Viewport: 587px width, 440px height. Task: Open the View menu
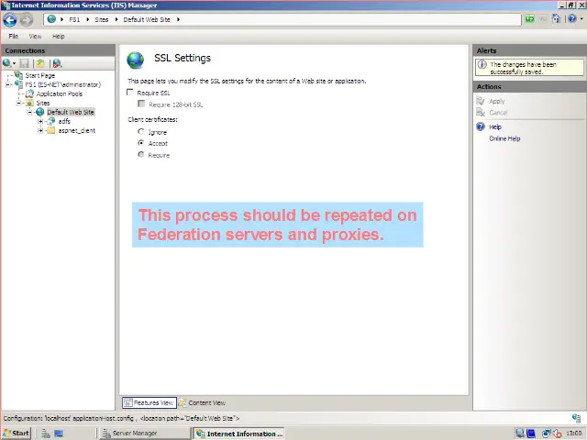(35, 36)
